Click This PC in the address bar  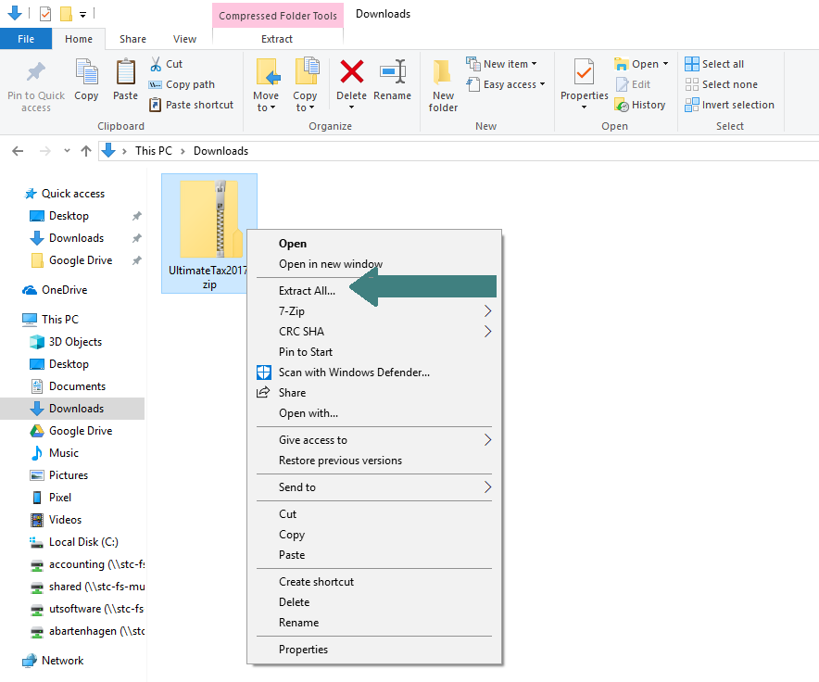click(154, 151)
